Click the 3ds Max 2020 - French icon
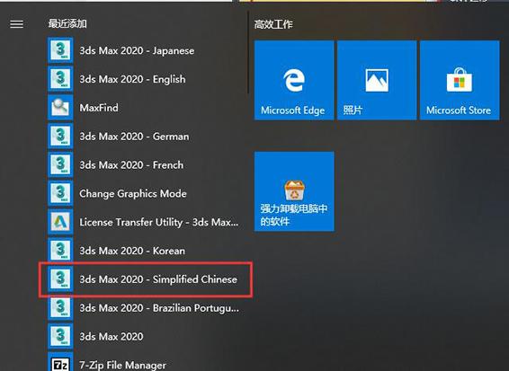Image resolution: width=509 pixels, height=371 pixels. (60, 164)
